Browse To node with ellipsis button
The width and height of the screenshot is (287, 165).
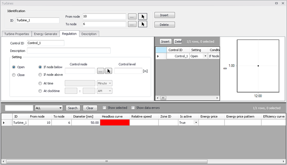pyautogui.click(x=132, y=24)
